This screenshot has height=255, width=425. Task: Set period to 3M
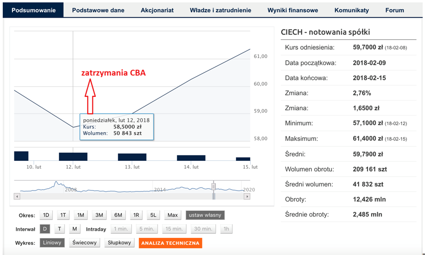point(99,215)
